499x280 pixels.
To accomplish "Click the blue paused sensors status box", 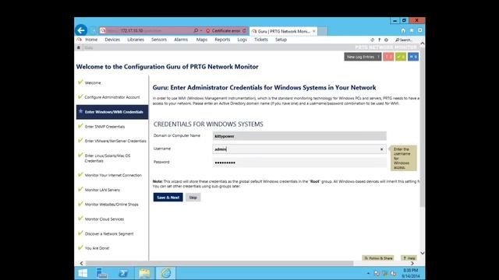I will click(x=413, y=57).
